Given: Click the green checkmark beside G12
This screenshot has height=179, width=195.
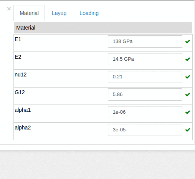Looking at the screenshot, I should click(x=188, y=94).
